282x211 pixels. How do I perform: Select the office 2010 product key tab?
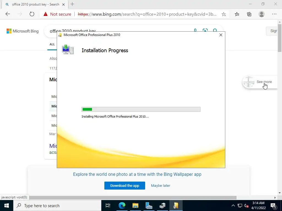pyautogui.click(x=35, y=4)
